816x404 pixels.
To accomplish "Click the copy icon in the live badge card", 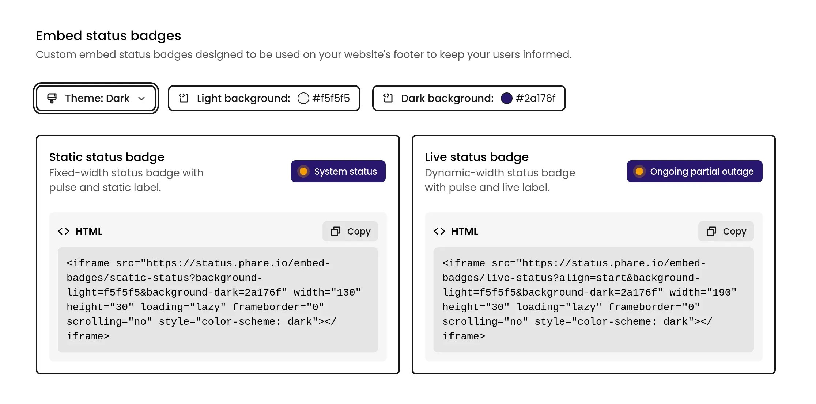I will tap(711, 231).
